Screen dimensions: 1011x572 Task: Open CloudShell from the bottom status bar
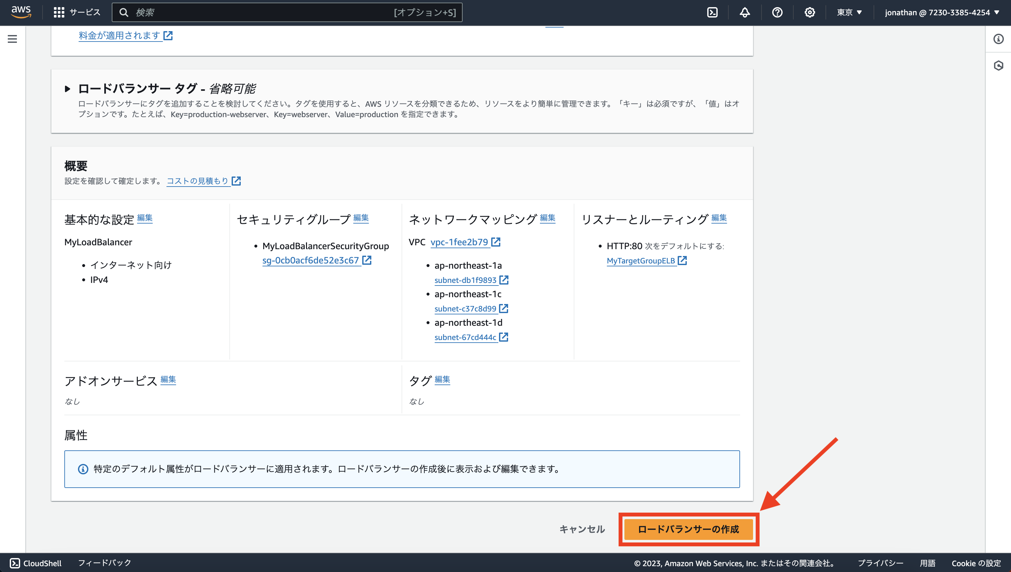[x=35, y=563]
